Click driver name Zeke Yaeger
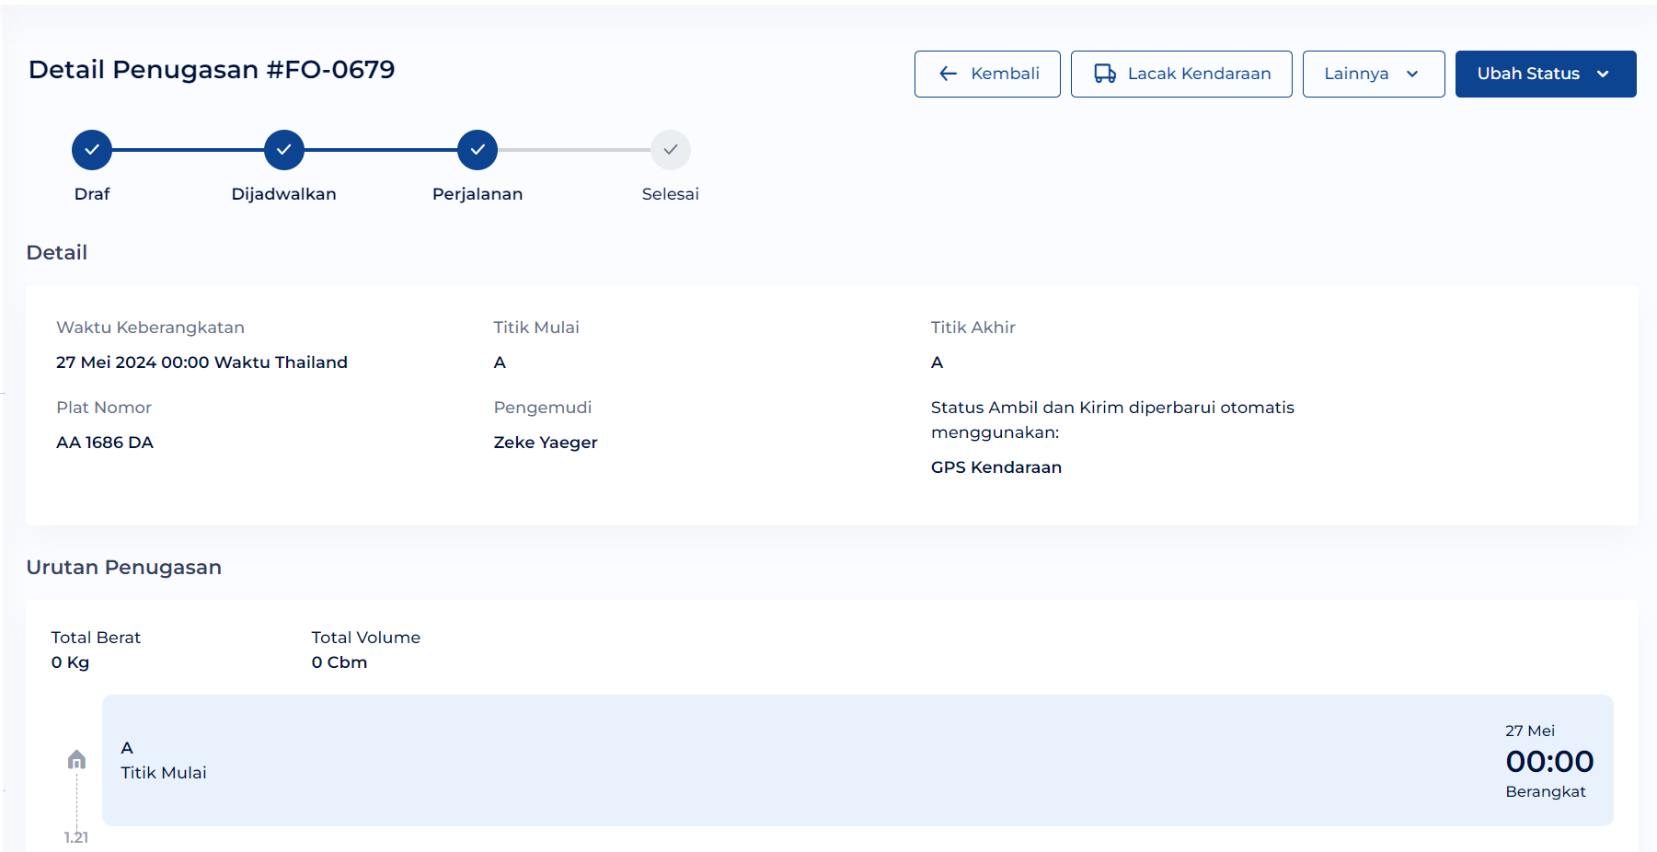This screenshot has height=852, width=1657. 546,443
